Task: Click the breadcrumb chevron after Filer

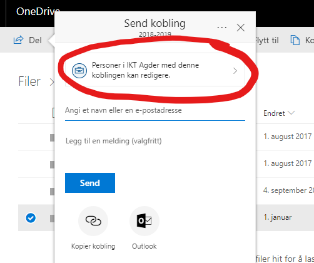Action: tap(52, 82)
